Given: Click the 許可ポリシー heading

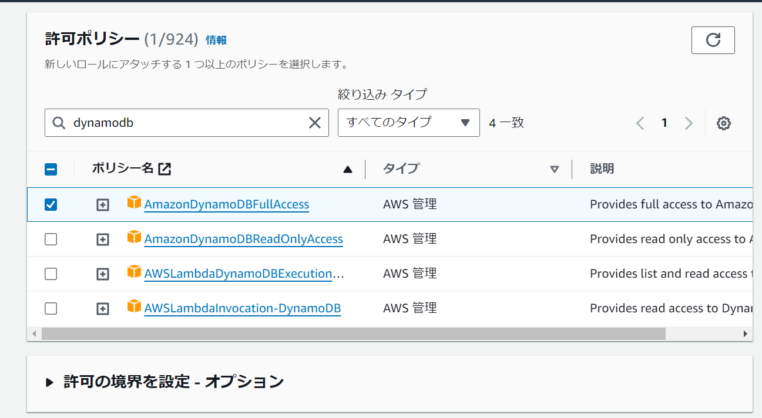Looking at the screenshot, I should (92, 39).
